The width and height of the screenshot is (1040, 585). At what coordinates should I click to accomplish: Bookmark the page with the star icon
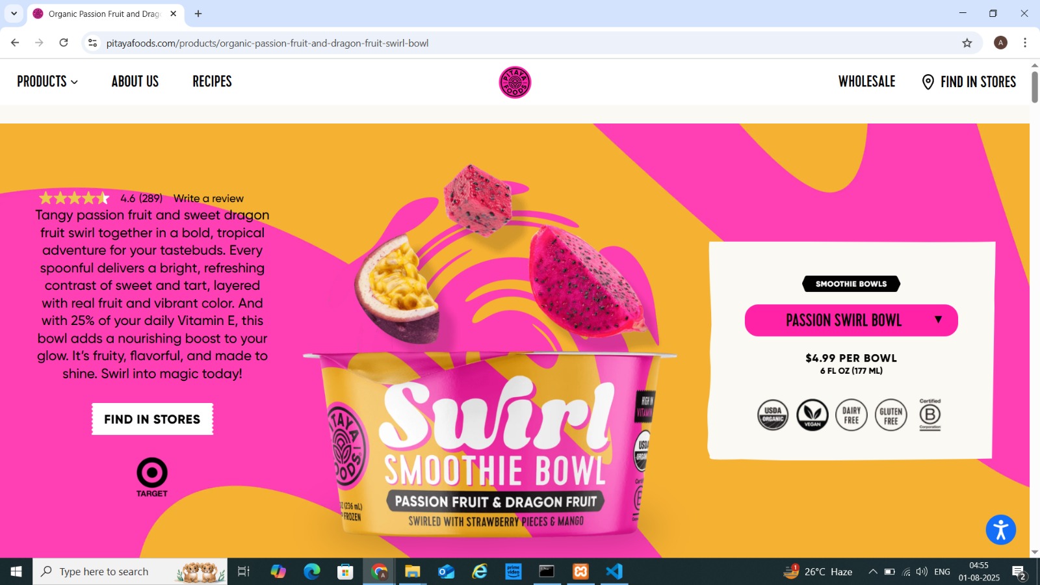pyautogui.click(x=967, y=43)
